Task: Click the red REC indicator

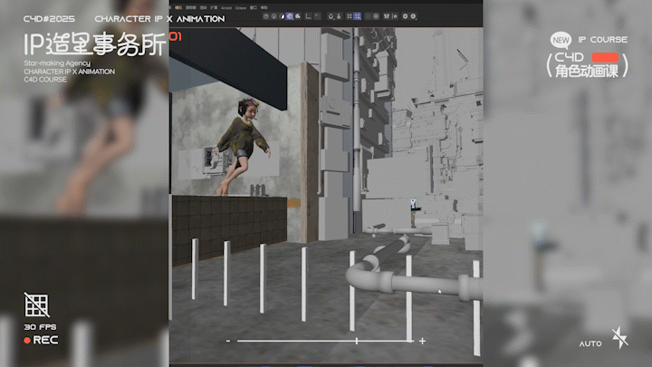Action: (x=41, y=340)
